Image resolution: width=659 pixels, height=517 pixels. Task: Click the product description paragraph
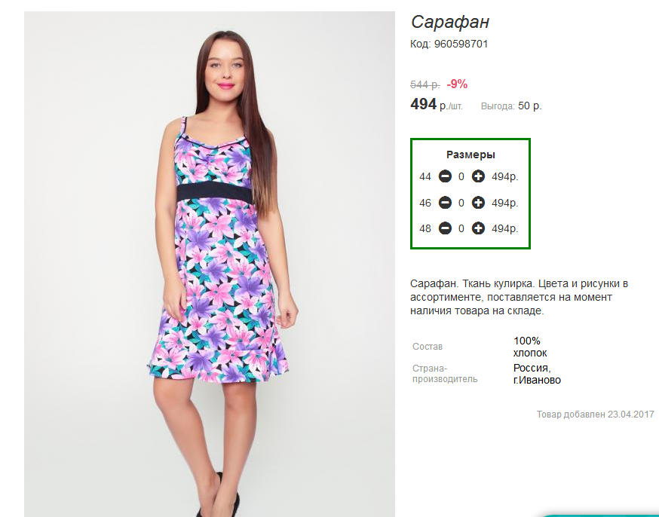519,297
